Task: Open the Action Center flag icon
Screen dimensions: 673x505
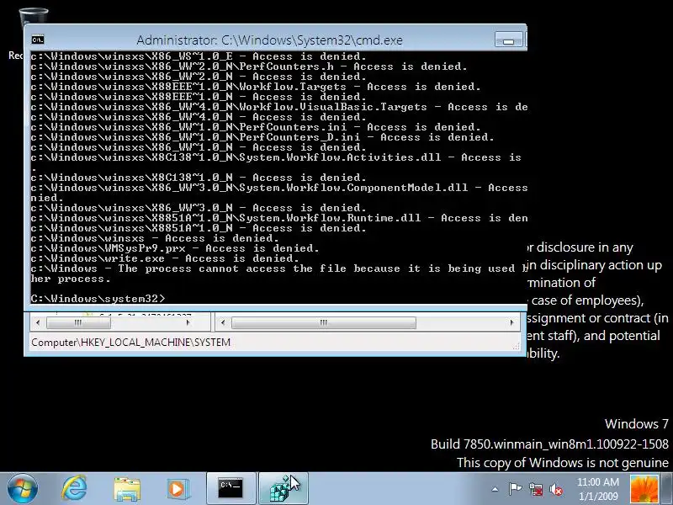Action: 515,489
